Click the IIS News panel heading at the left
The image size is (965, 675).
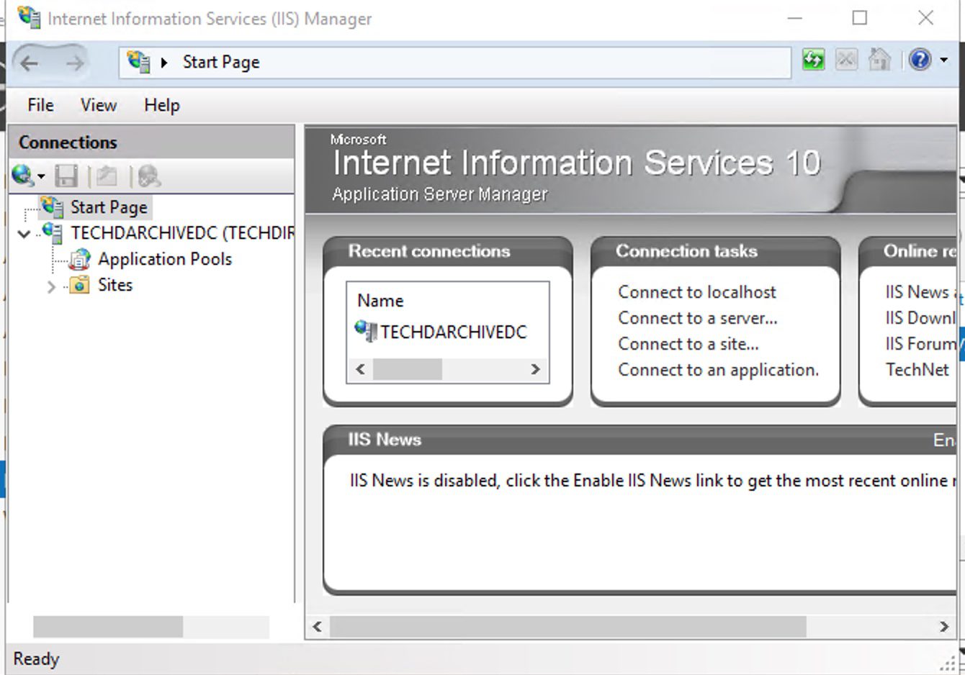tap(385, 440)
